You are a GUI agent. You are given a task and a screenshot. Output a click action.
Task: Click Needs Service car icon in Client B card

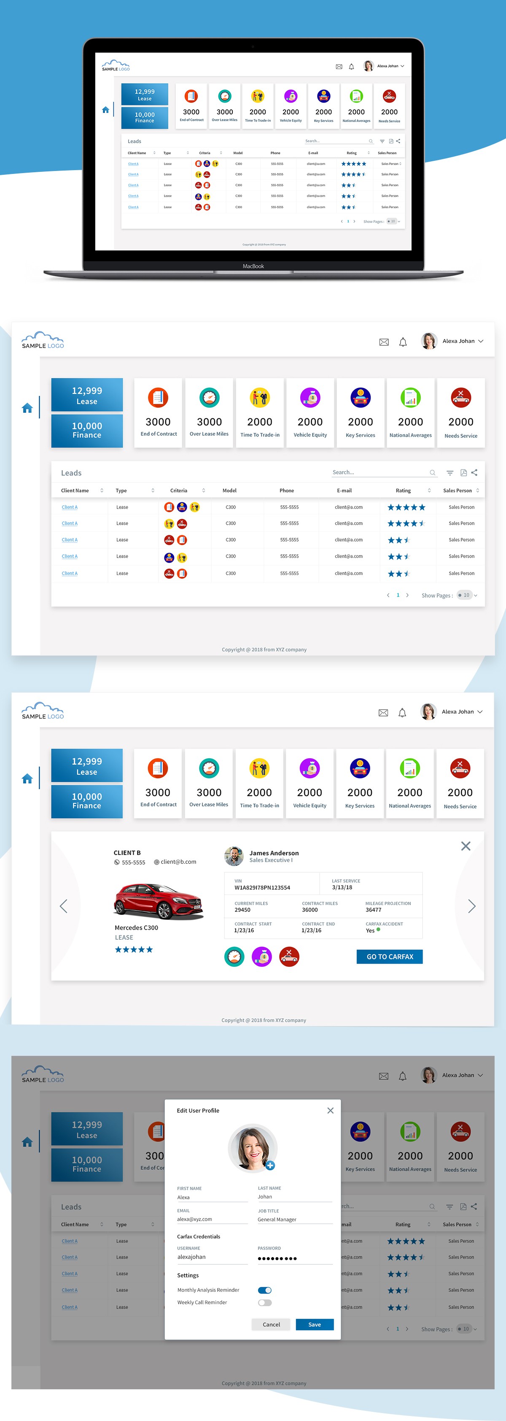289,956
